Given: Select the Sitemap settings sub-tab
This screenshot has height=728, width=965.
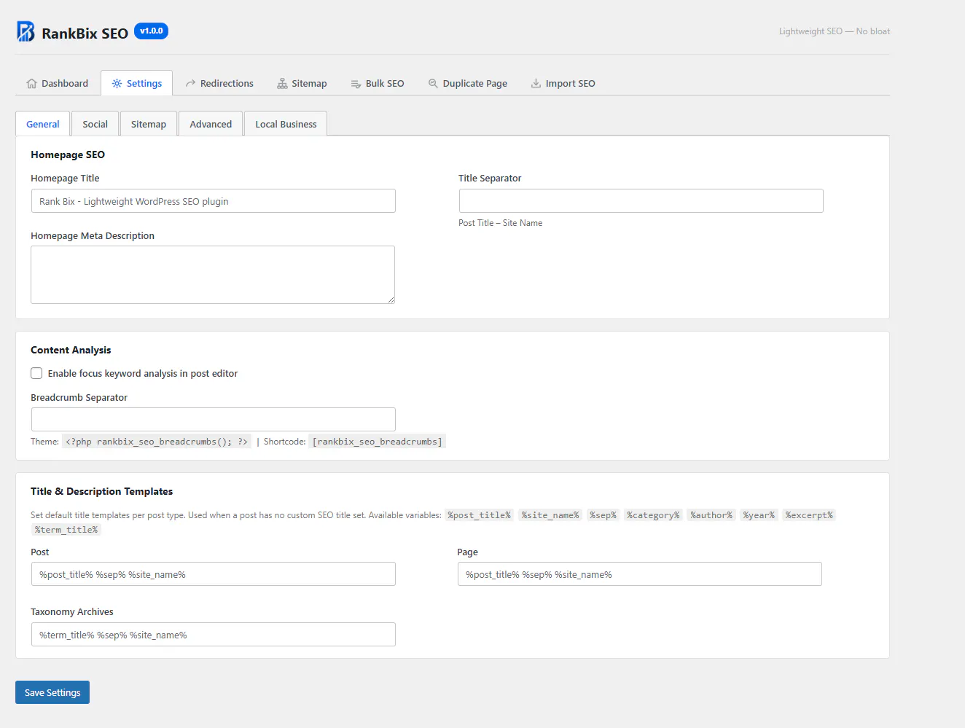Looking at the screenshot, I should (149, 124).
